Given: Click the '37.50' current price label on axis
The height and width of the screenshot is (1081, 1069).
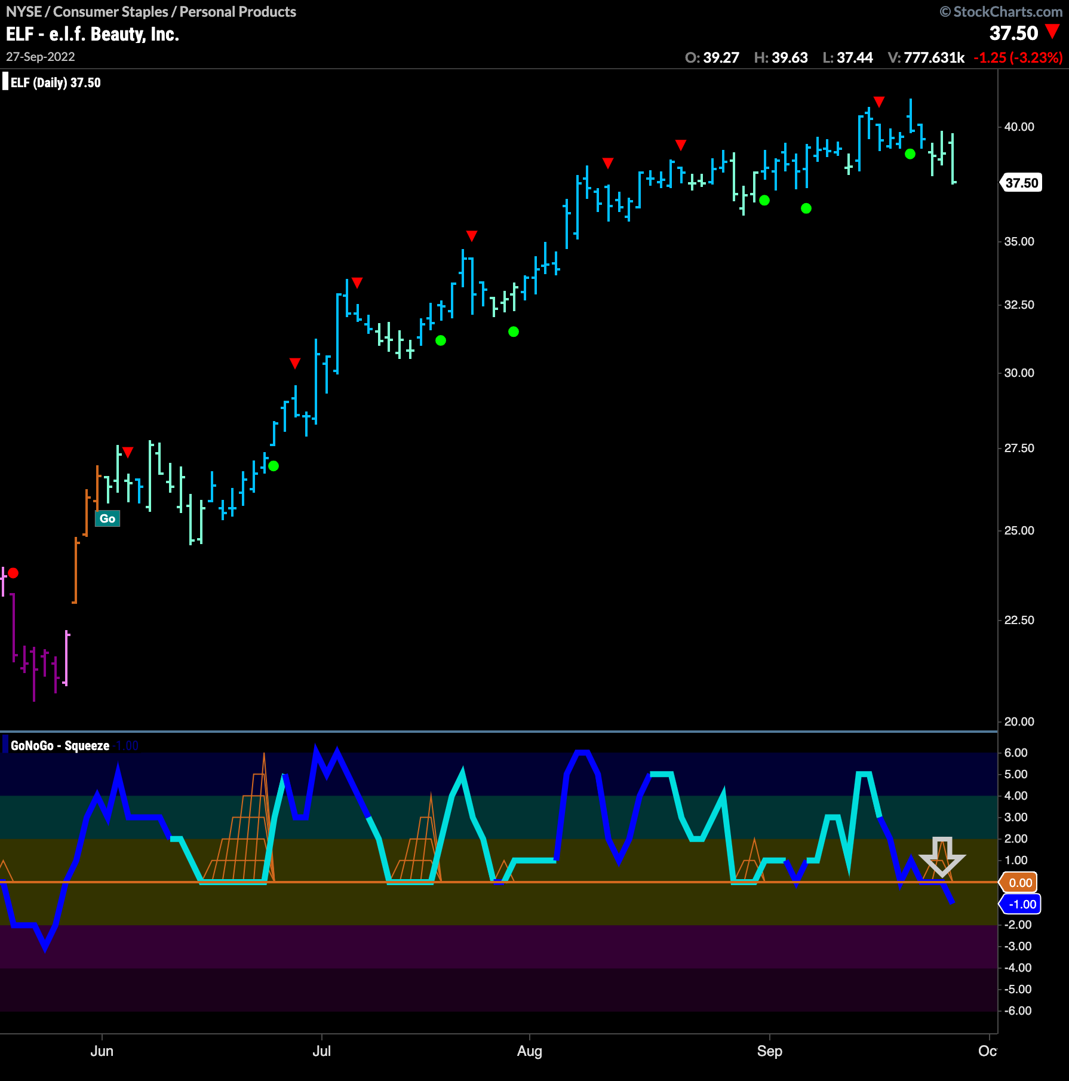Looking at the screenshot, I should 1022,183.
